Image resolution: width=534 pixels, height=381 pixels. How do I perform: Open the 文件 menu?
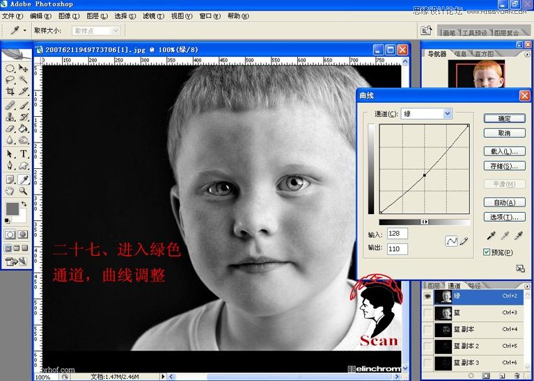(13, 16)
